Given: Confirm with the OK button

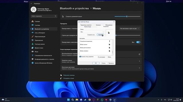Looking at the screenshot, I should click(x=96, y=63).
